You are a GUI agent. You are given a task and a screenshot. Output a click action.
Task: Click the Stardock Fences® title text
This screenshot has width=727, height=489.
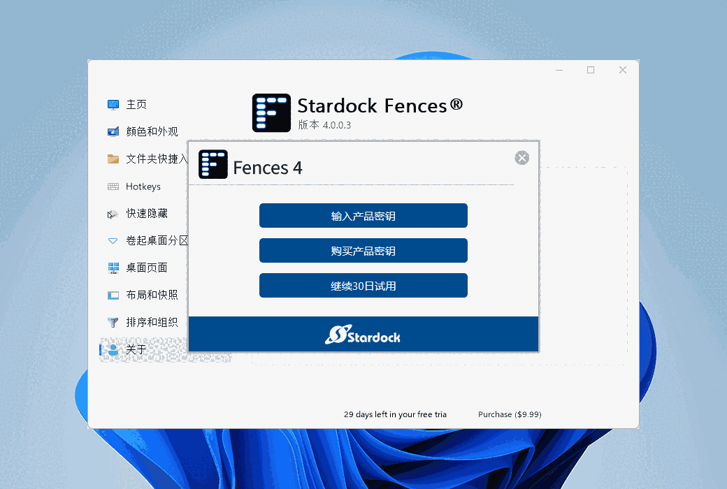click(380, 105)
